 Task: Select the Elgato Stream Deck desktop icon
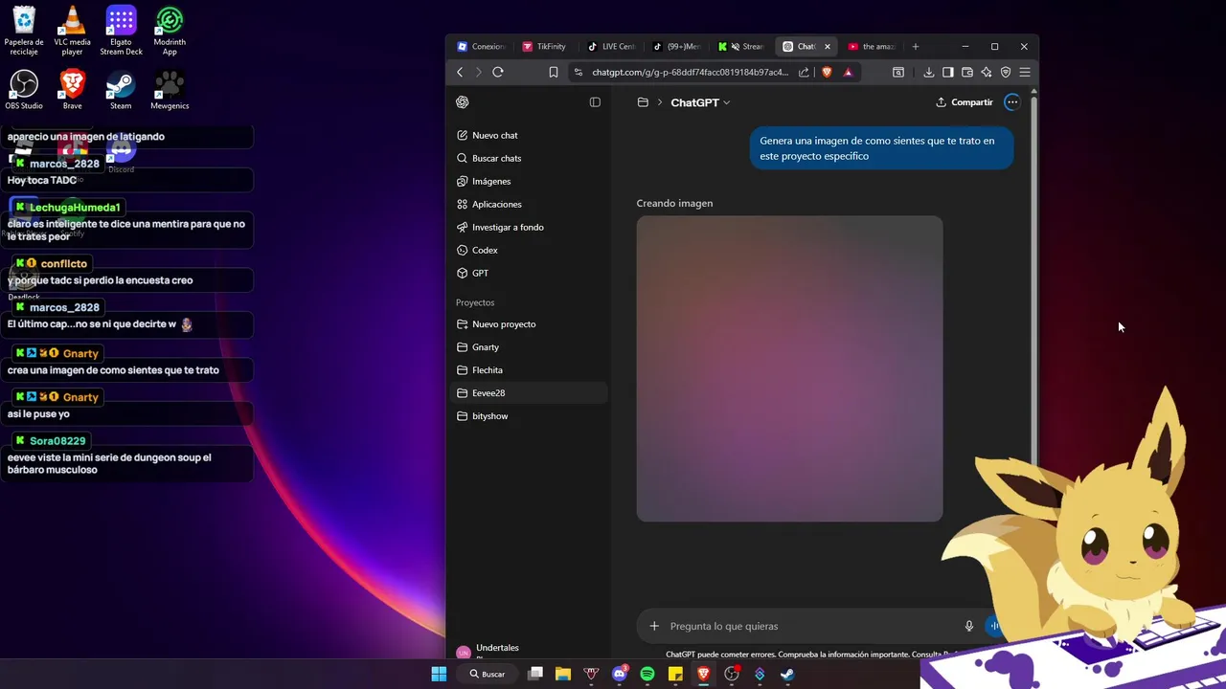pos(121,31)
